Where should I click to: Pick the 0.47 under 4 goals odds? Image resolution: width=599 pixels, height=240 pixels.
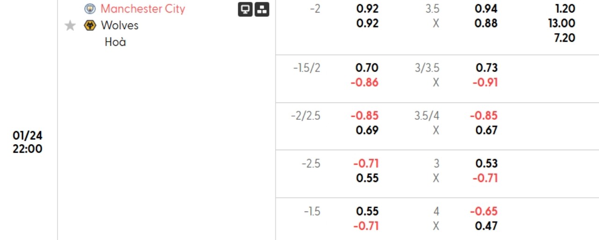[486, 226]
